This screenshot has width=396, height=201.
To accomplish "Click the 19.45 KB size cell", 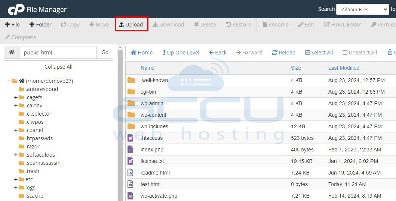I will (301, 161).
